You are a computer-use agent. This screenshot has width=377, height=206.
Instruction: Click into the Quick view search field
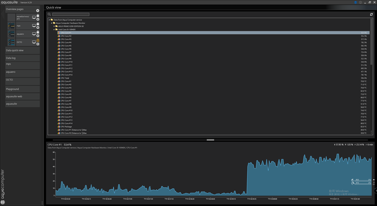(71, 15)
